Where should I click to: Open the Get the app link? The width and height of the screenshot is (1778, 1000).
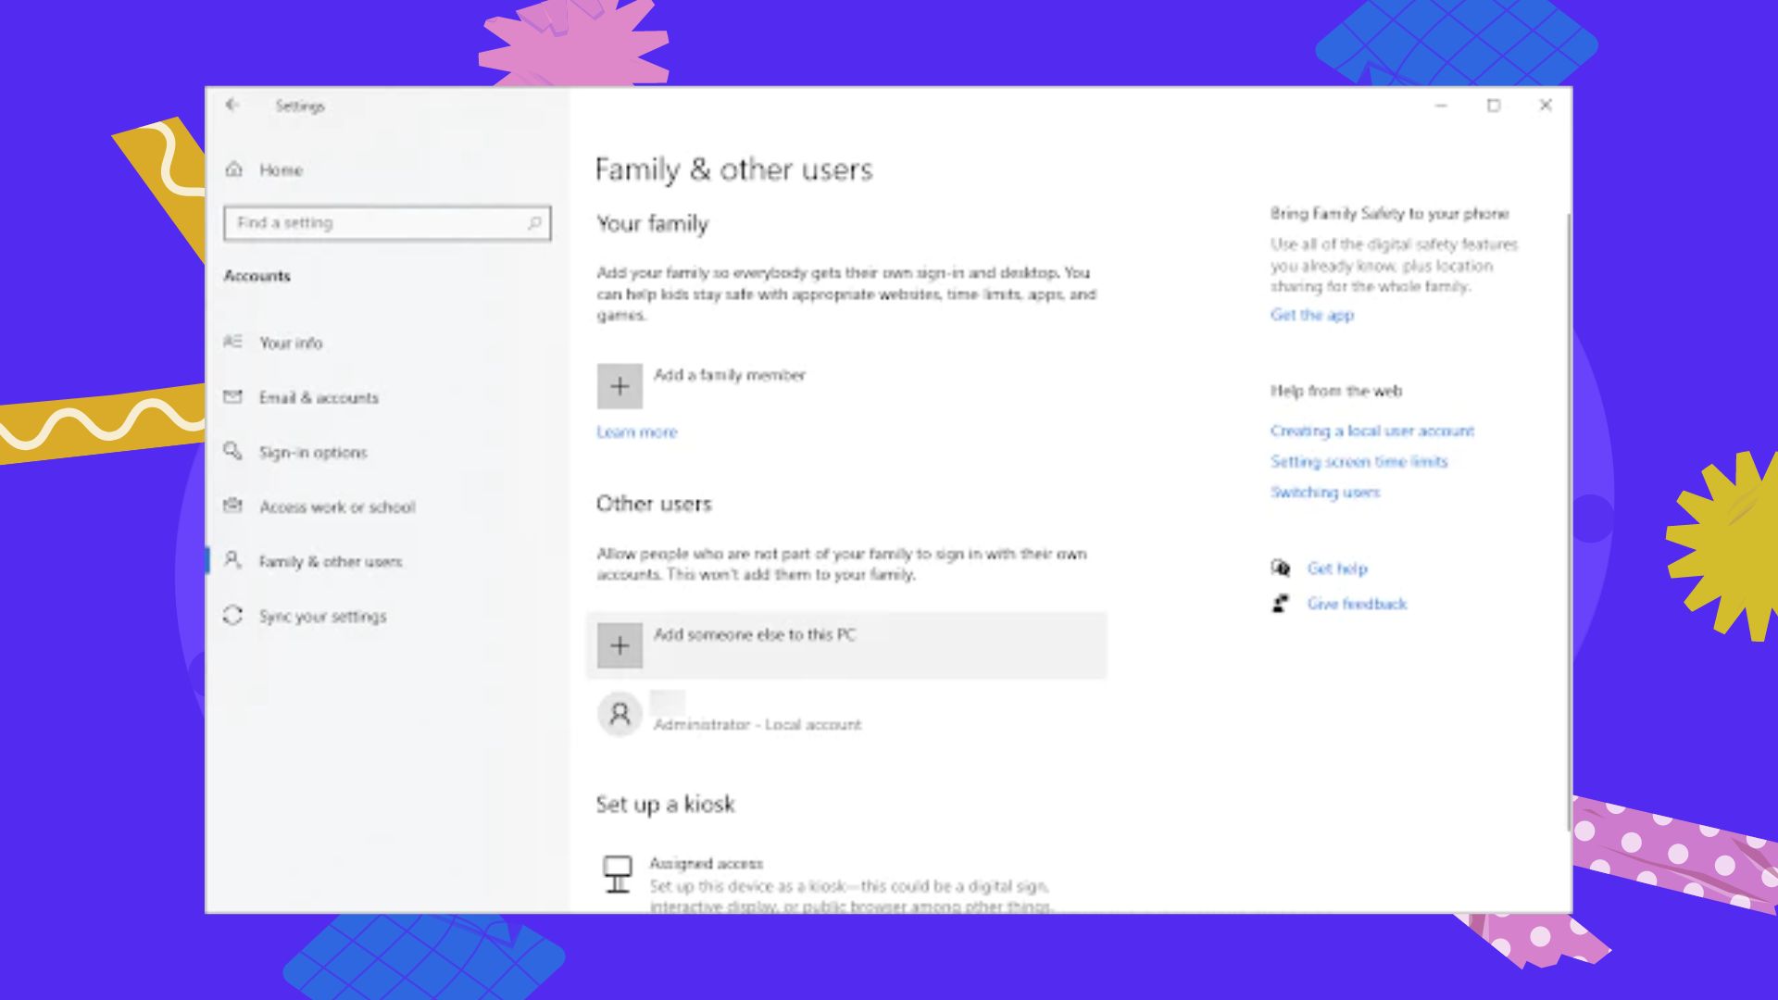point(1312,315)
